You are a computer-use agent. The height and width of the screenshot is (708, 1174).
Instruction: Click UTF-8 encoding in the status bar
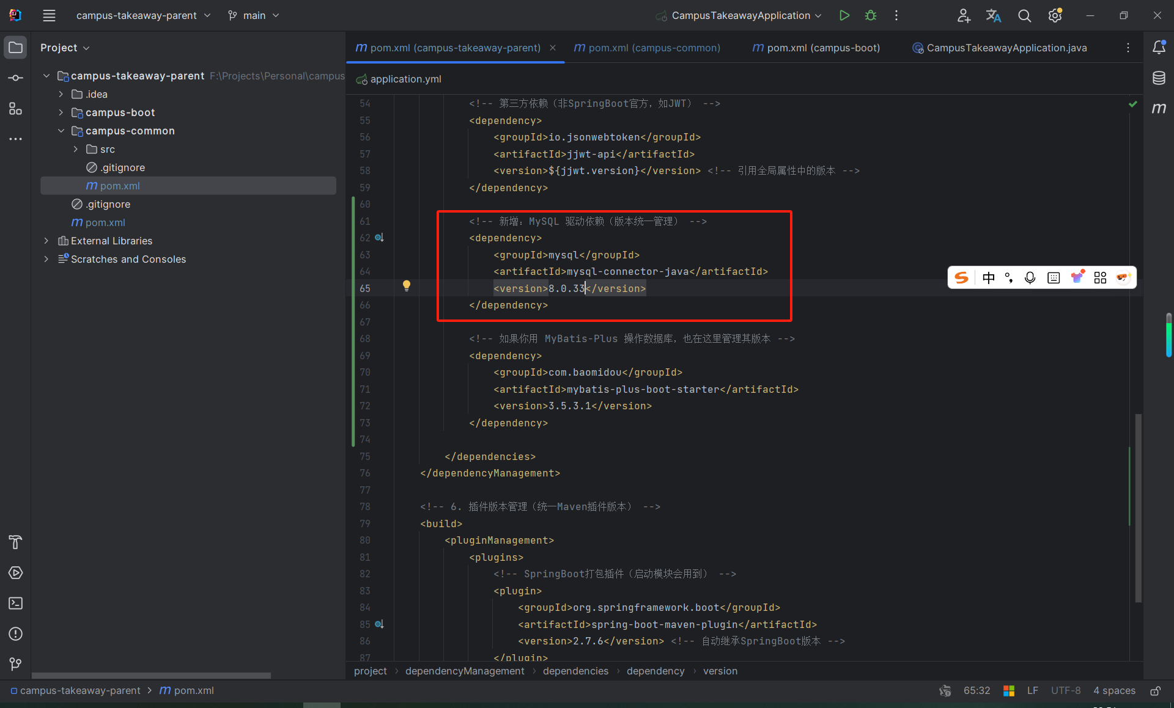[1065, 690]
